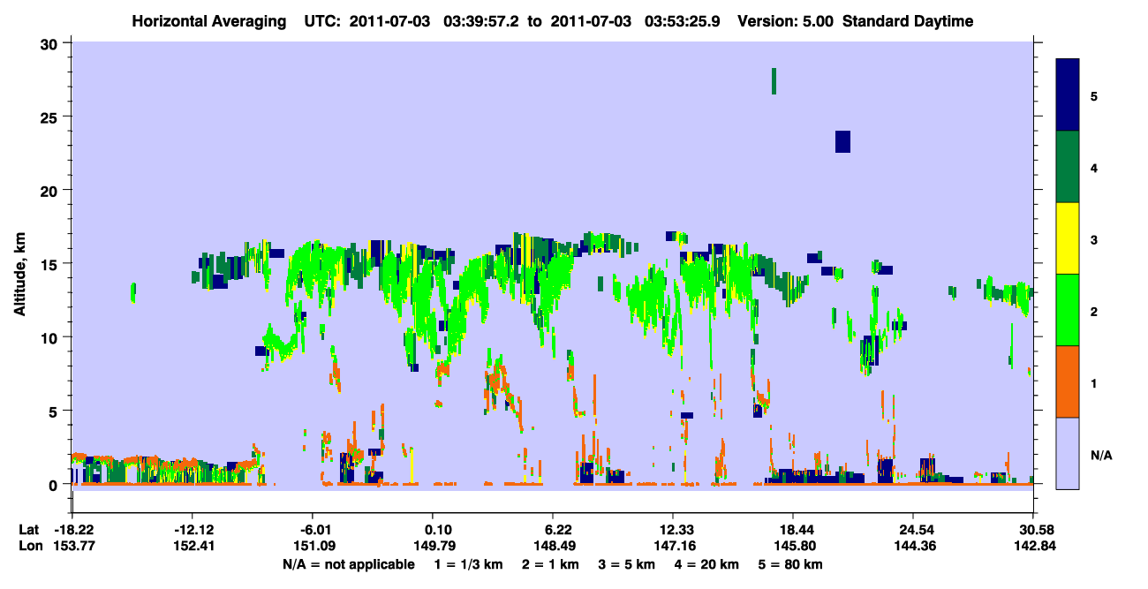Click the longitude value 152.41
The width and height of the screenshot is (1148, 589).
193,546
